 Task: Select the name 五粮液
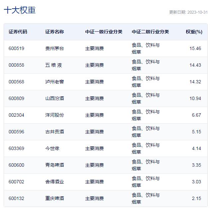point(53,65)
